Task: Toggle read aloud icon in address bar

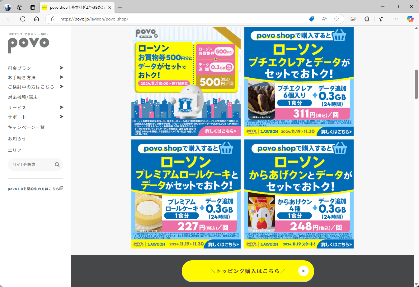Action: [324, 19]
